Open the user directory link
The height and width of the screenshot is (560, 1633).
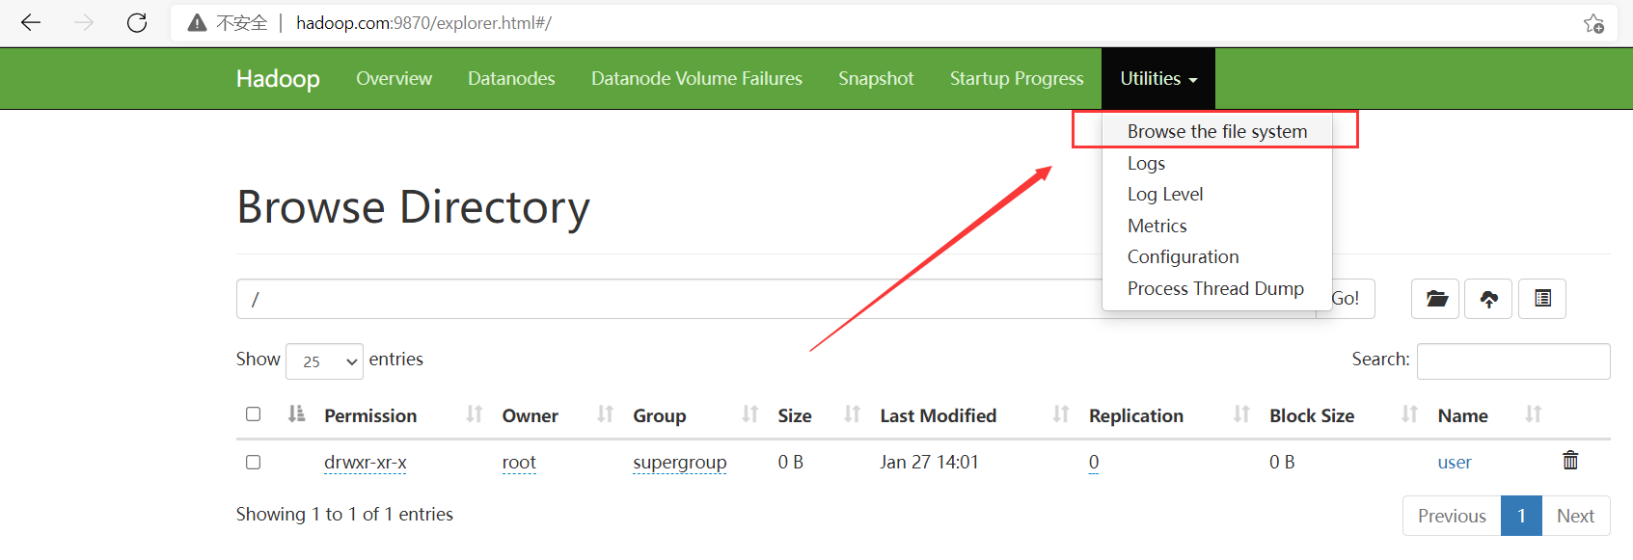coord(1454,463)
